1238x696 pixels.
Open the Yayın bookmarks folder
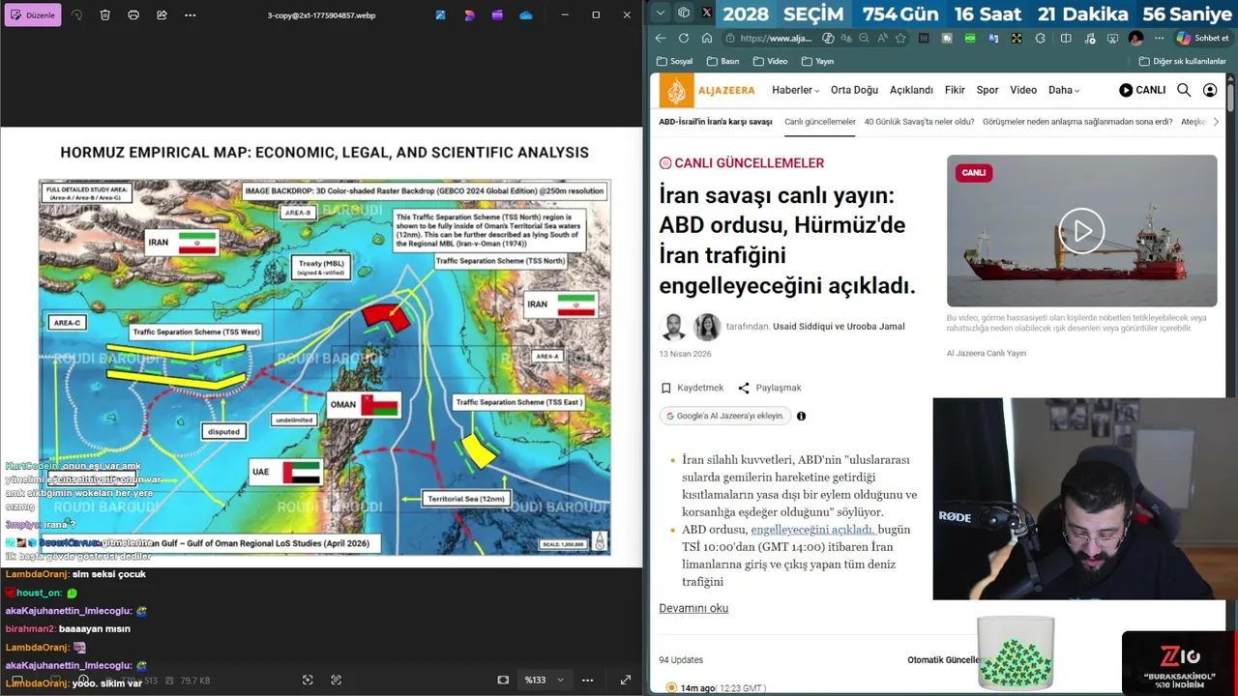point(817,61)
